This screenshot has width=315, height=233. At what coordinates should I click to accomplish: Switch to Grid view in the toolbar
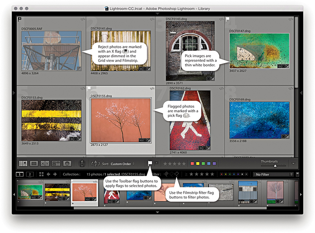pyautogui.click(x=23, y=163)
